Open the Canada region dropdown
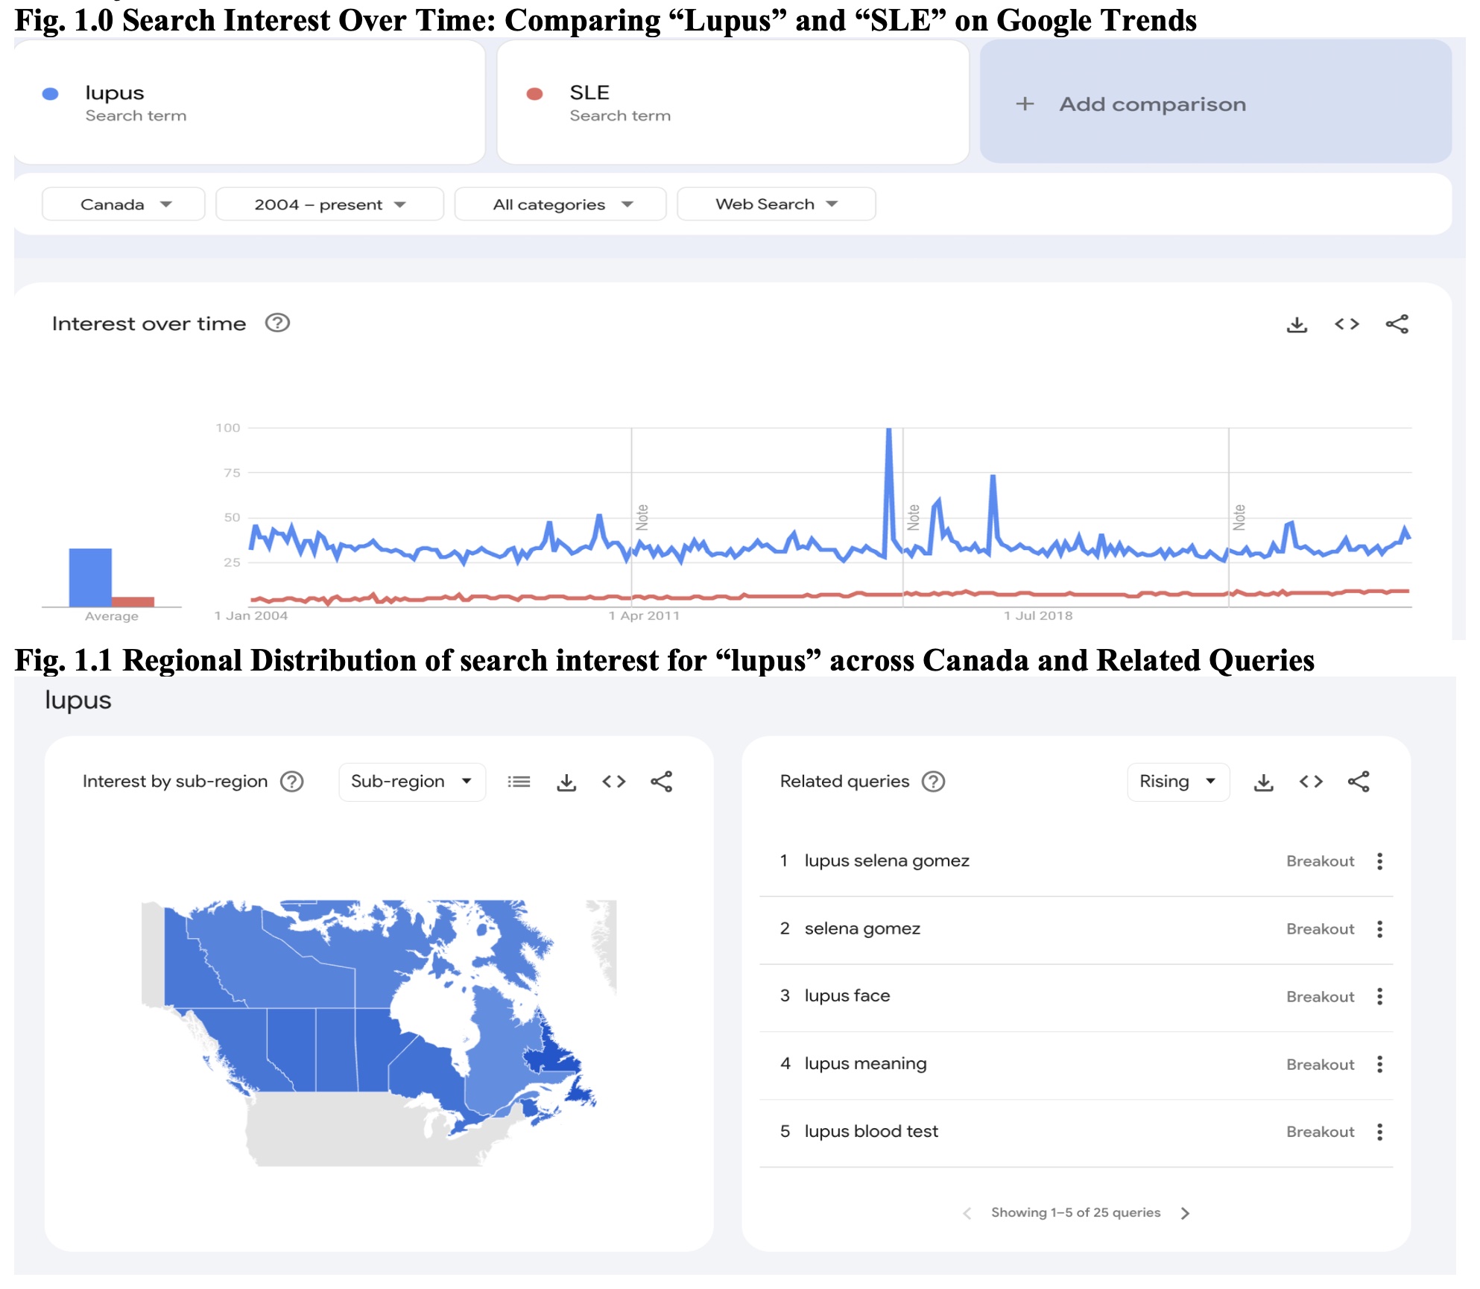Viewport: 1480px width, 1289px height. click(x=124, y=204)
